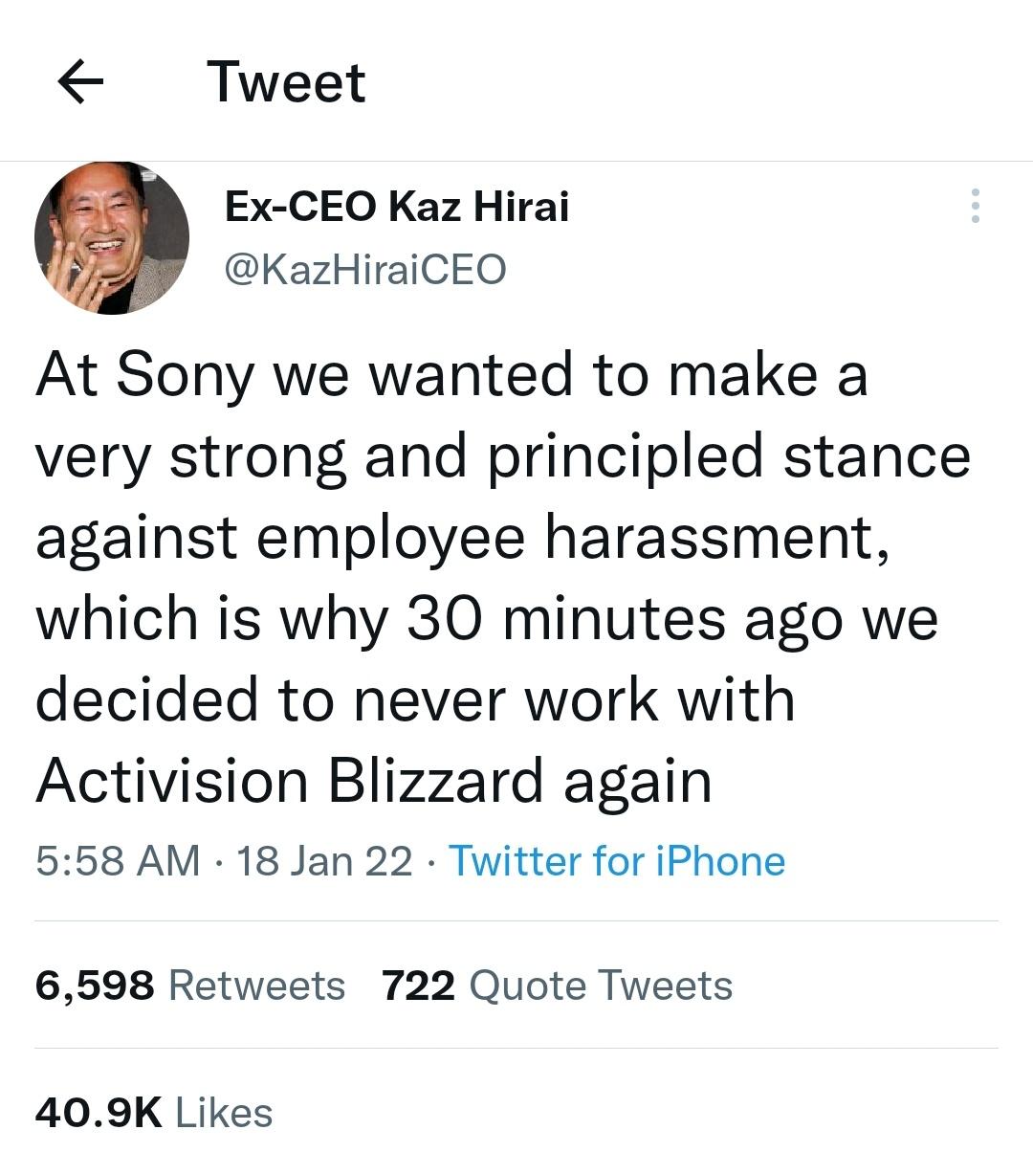Click the Twitter for iPhone source link
This screenshot has height=1152, width=1033.
point(616,861)
